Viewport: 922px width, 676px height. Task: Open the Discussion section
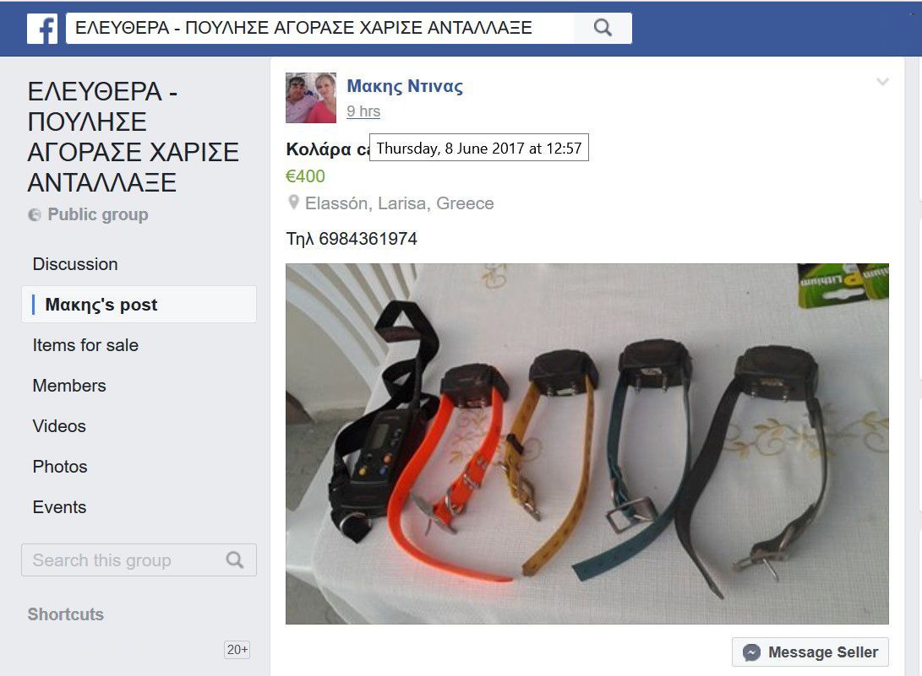click(x=75, y=264)
